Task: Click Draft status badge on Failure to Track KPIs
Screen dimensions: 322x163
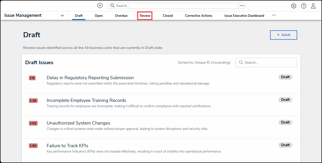Action: pos(285,145)
